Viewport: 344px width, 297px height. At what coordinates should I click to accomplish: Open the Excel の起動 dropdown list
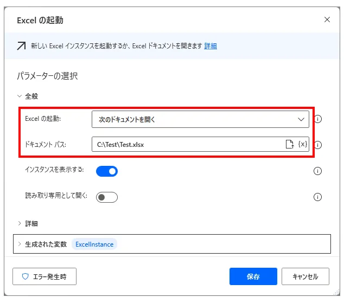click(x=200, y=119)
